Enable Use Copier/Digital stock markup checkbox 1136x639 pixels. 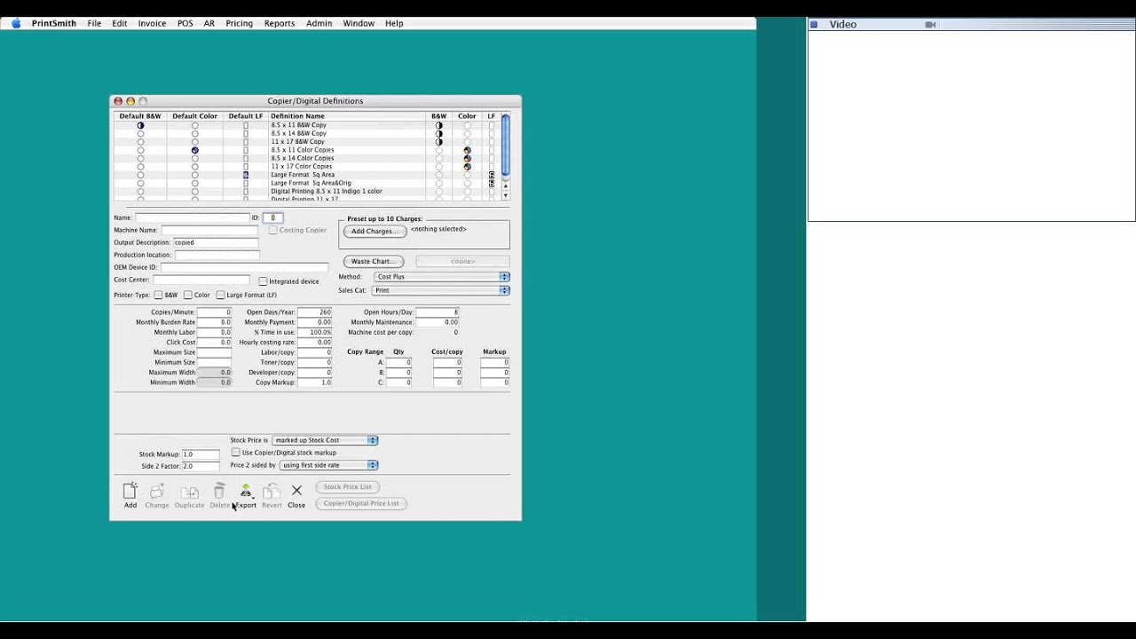(235, 453)
